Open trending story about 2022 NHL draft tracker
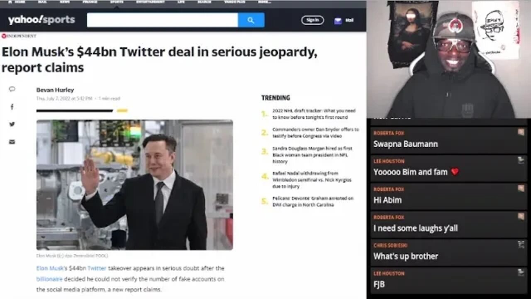This screenshot has height=299, width=531. coord(314,114)
